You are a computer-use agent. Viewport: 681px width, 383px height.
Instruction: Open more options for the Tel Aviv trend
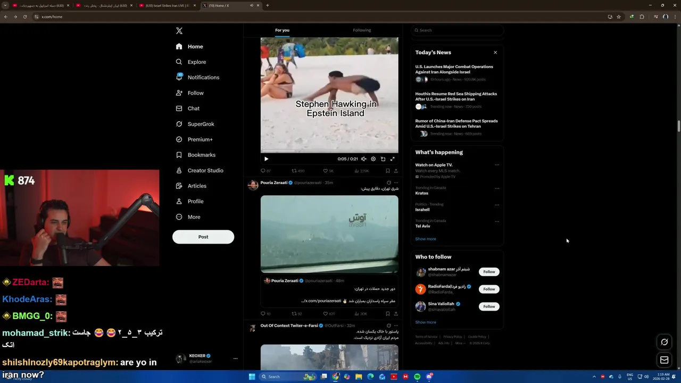[x=497, y=221]
